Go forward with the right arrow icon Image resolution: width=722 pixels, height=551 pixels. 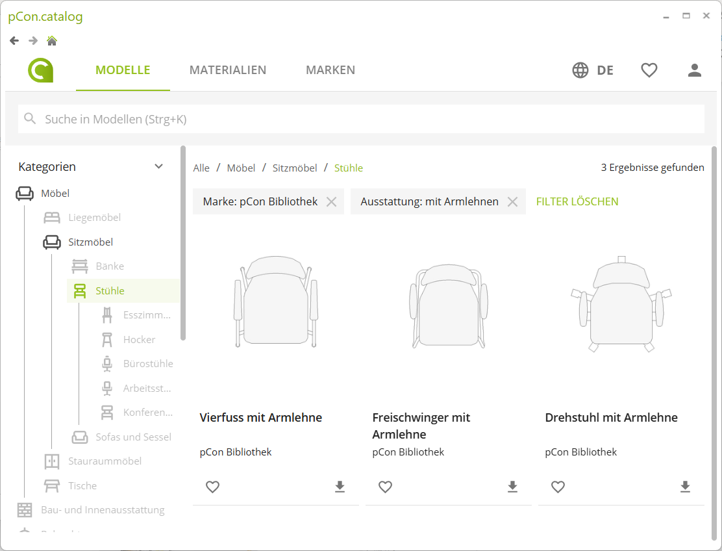pos(32,40)
